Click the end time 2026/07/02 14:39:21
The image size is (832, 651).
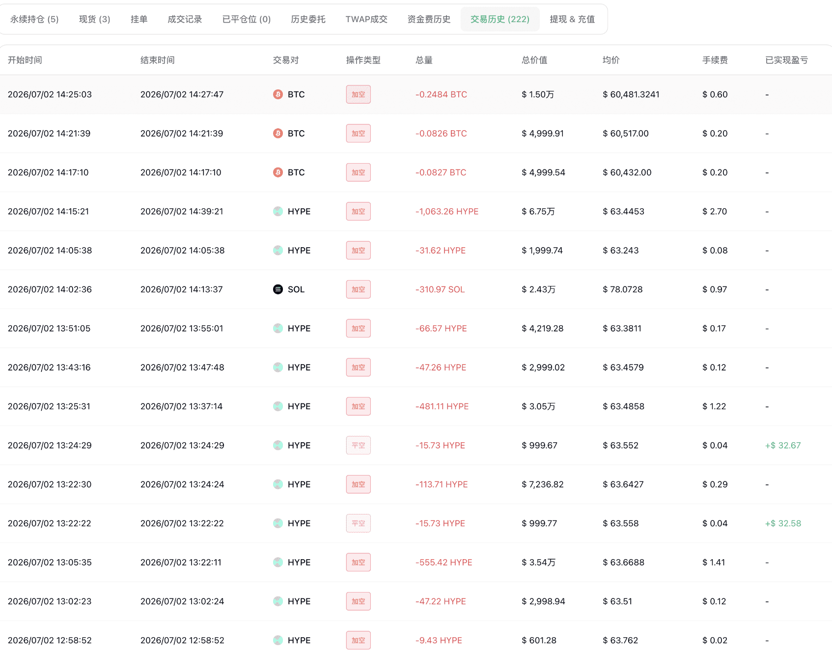click(182, 211)
